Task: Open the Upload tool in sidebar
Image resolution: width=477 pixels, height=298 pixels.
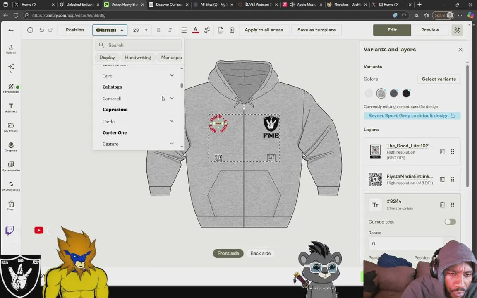Action: (x=11, y=49)
